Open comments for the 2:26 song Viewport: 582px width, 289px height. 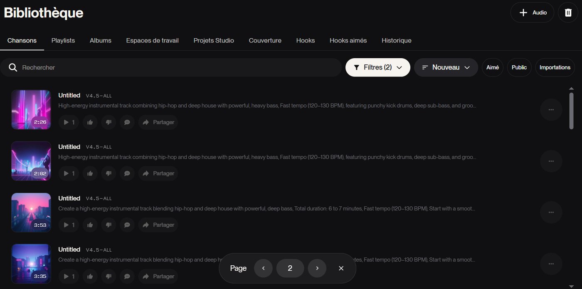pyautogui.click(x=127, y=122)
